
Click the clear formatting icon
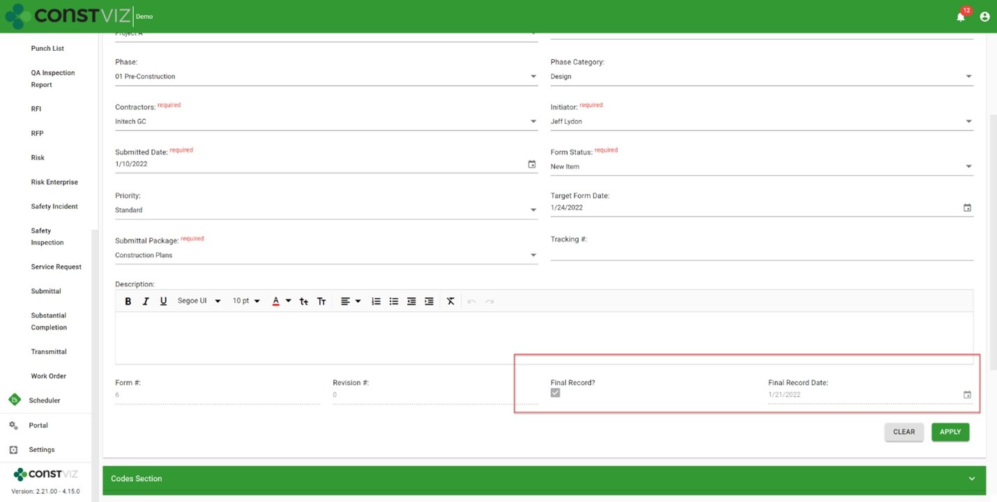[450, 301]
